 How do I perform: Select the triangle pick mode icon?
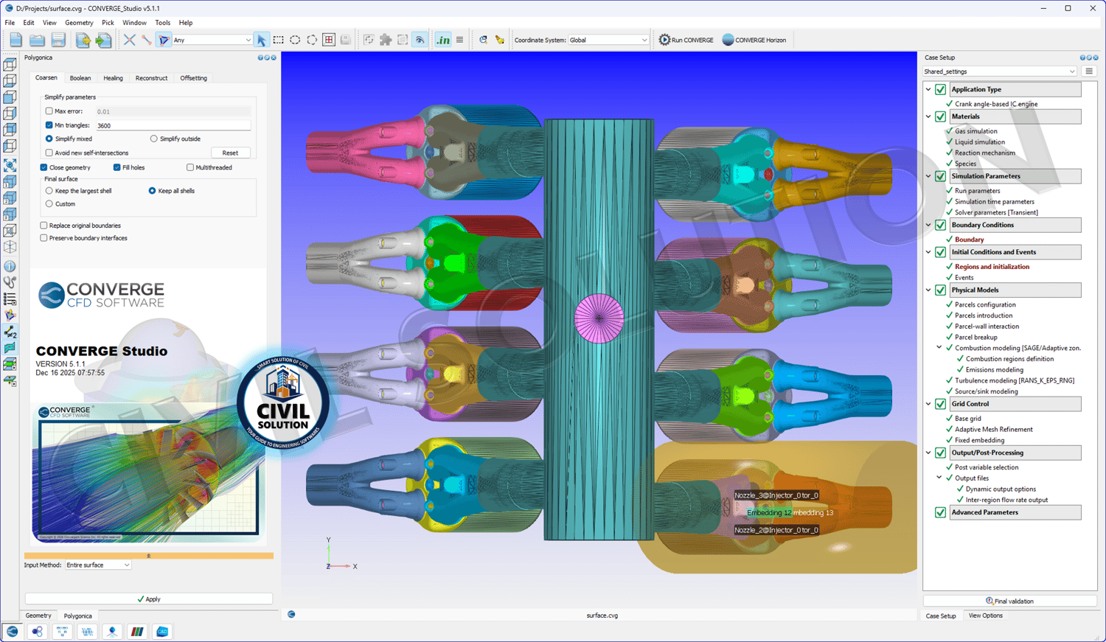(x=164, y=40)
